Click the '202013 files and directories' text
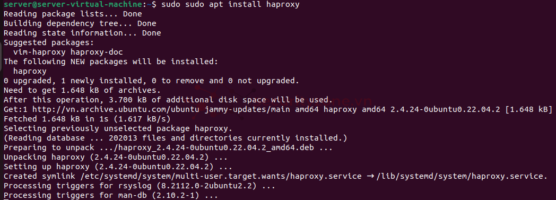Image resolution: width=556 pixels, height=200 pixels. 176,138
